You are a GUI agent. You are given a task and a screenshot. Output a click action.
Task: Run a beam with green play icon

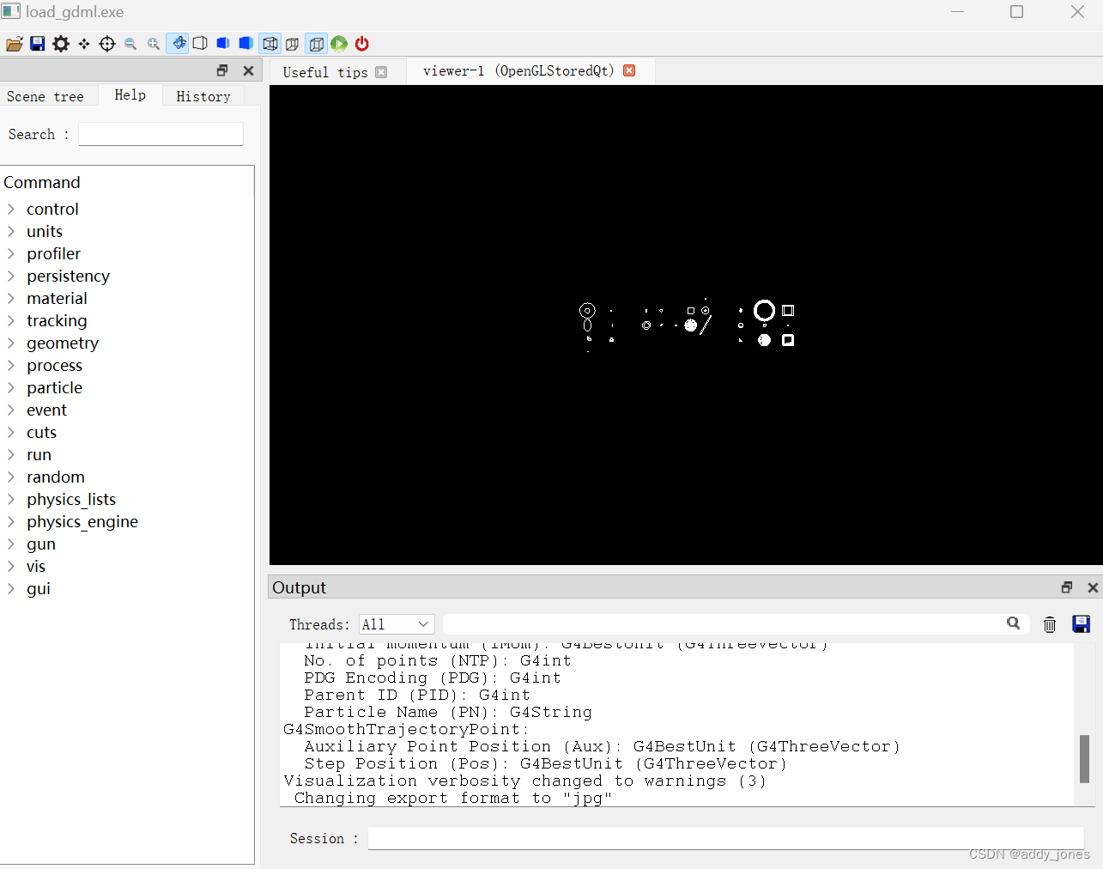(338, 43)
